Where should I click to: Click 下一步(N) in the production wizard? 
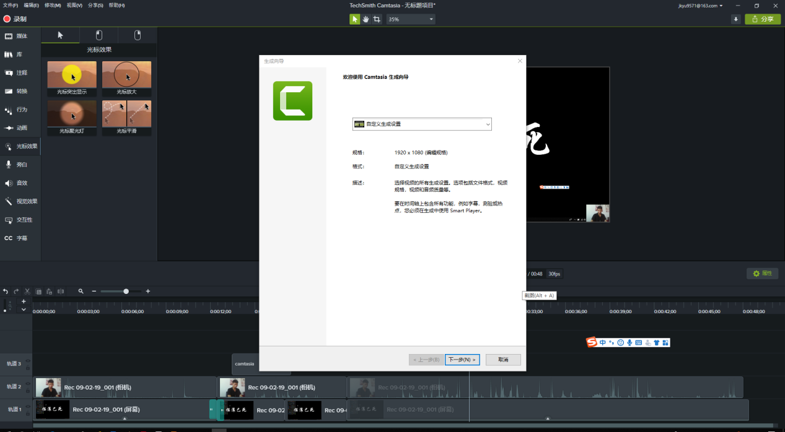462,360
